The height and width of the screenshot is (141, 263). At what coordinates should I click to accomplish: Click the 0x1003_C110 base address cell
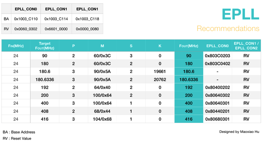click(x=26, y=19)
